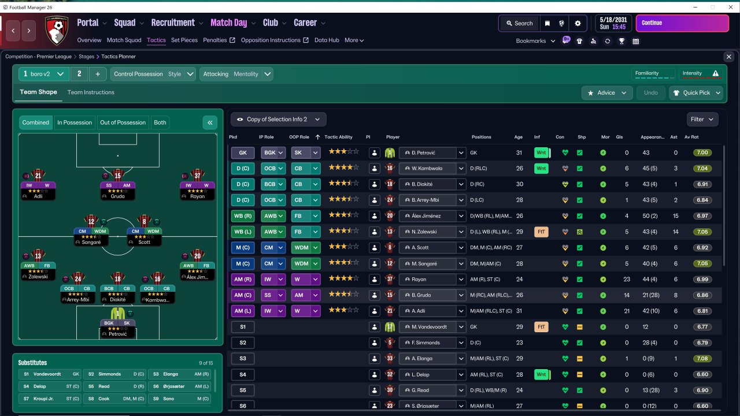
Task: Open the Copy of Selection Info 2 view dropdown
Action: [x=279, y=120]
